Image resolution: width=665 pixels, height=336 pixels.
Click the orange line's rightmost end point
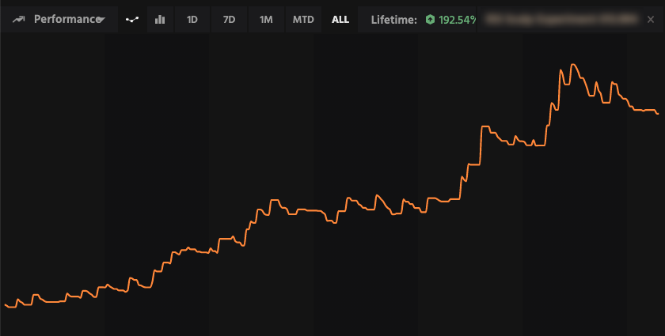pyautogui.click(x=658, y=114)
